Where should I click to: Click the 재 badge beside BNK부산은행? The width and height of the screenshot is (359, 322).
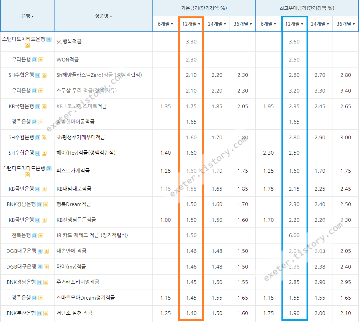tap(40, 314)
